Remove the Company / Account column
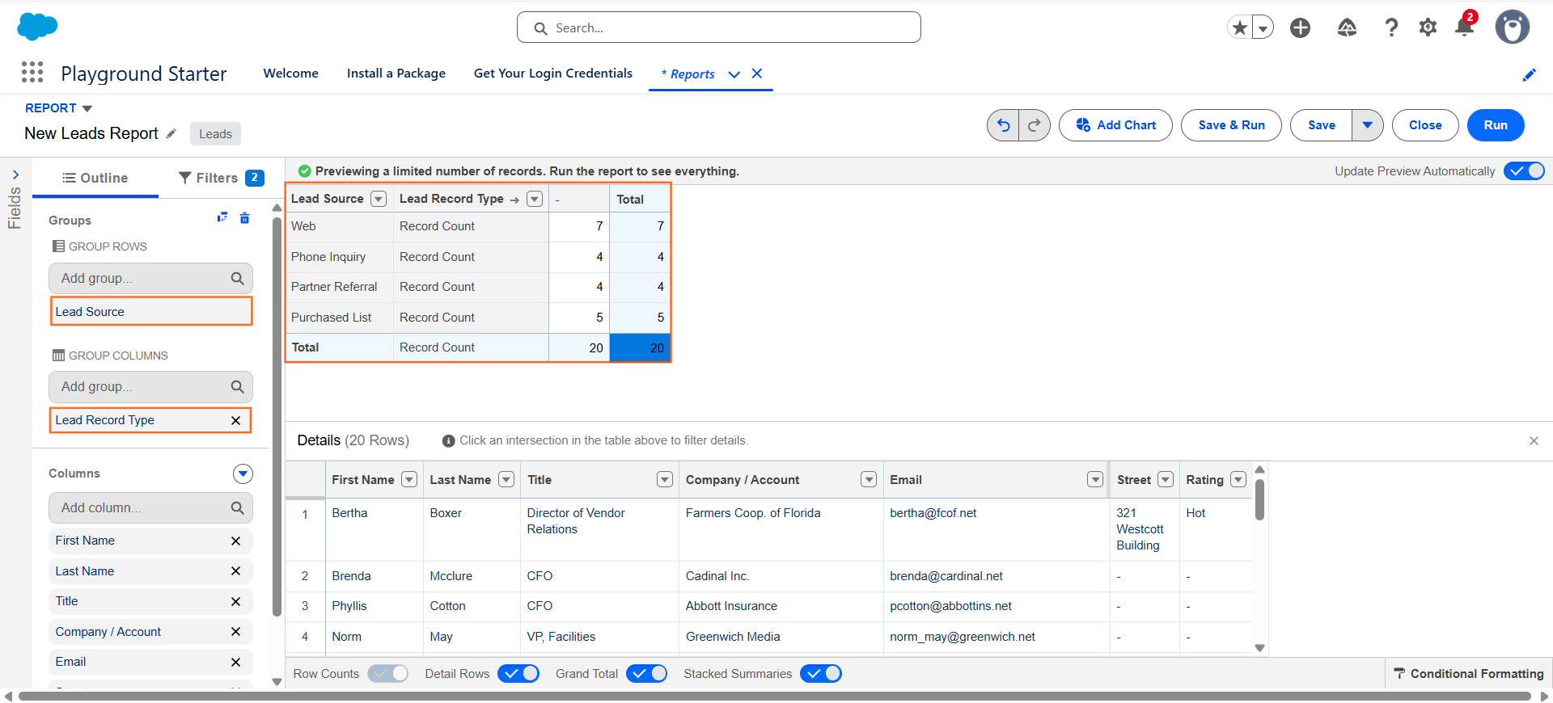This screenshot has height=703, width=1553. (x=235, y=632)
